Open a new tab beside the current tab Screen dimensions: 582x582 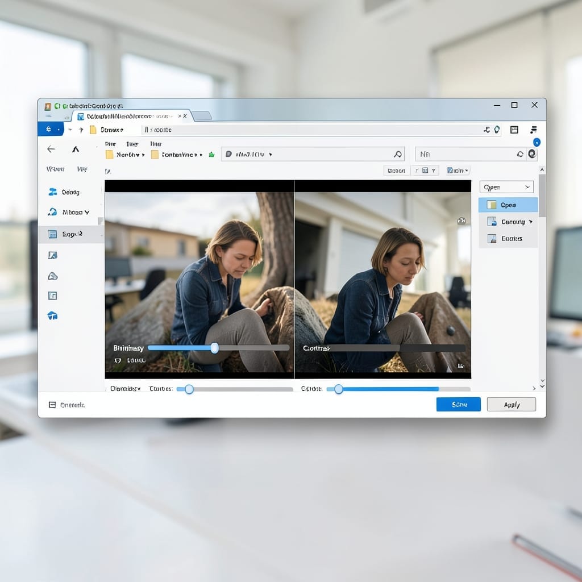(202, 116)
